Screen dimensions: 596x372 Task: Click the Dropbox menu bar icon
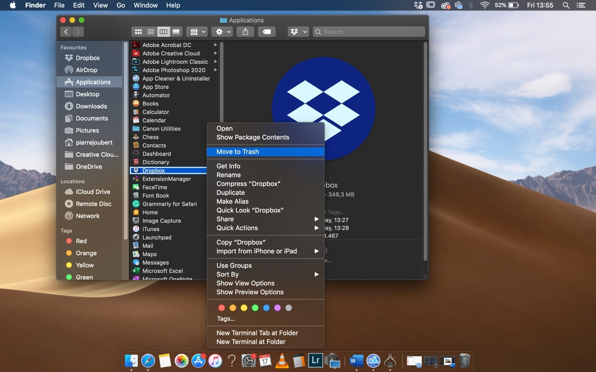tap(418, 5)
